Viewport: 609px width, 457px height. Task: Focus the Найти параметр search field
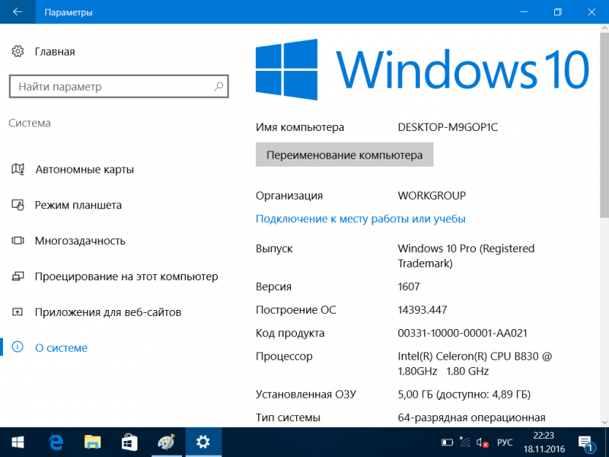tap(119, 86)
